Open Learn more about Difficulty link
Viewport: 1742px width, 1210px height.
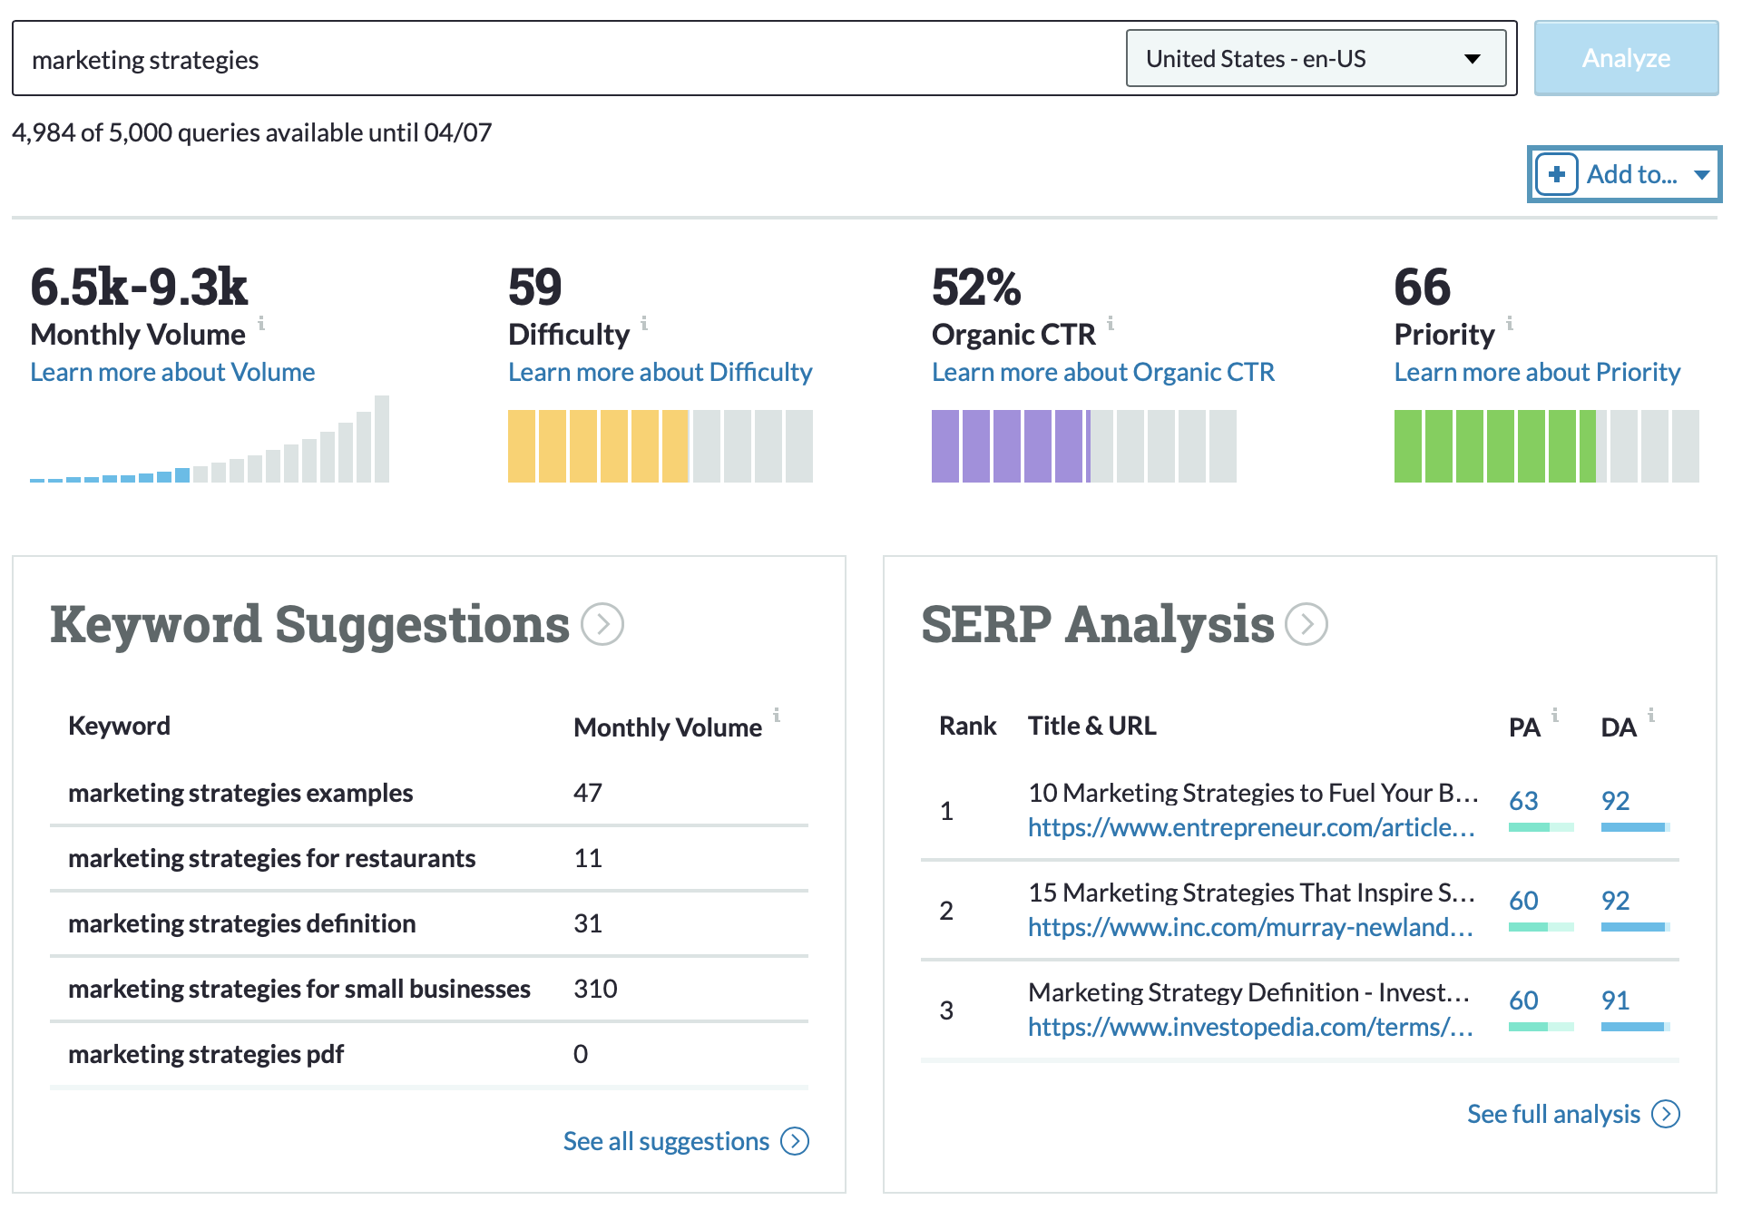(660, 372)
